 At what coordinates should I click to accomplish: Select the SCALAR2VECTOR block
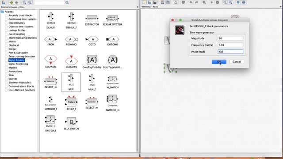[x=112, y=20]
